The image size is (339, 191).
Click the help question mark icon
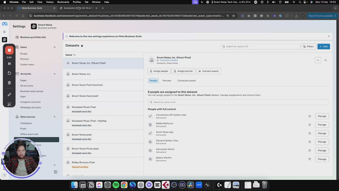[4, 175]
